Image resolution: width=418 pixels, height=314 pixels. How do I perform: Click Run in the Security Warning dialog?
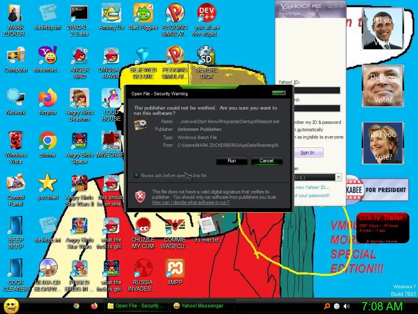pyautogui.click(x=232, y=161)
